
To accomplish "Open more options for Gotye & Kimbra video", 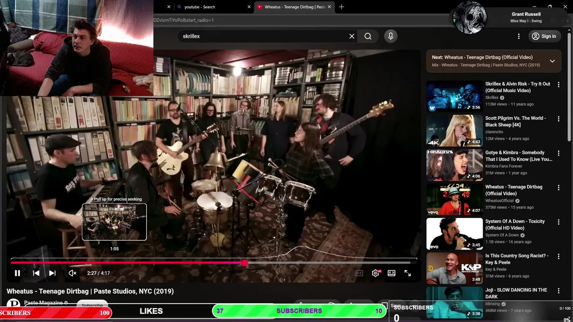I will click(x=558, y=153).
